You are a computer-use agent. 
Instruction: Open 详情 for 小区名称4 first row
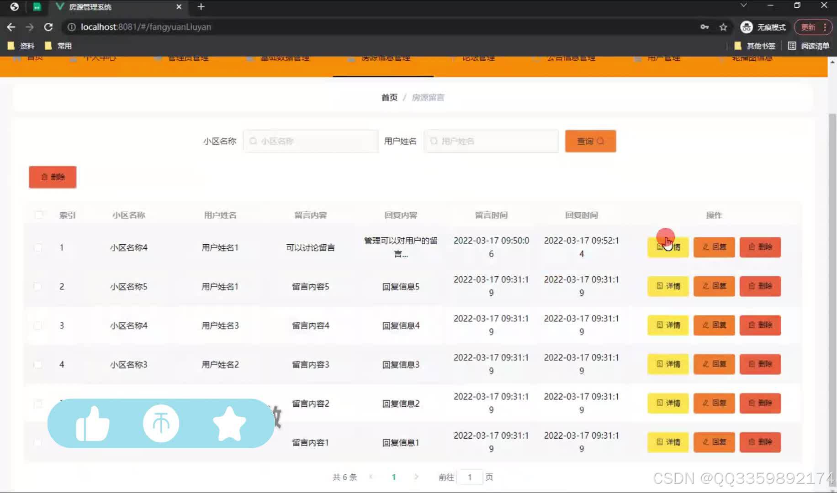667,247
